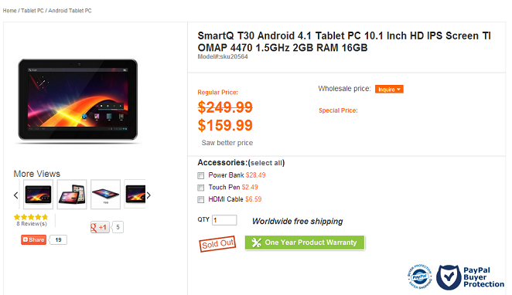Tick the Touch Pen accessory checkbox
Screen dimensions: 512x295
201,188
